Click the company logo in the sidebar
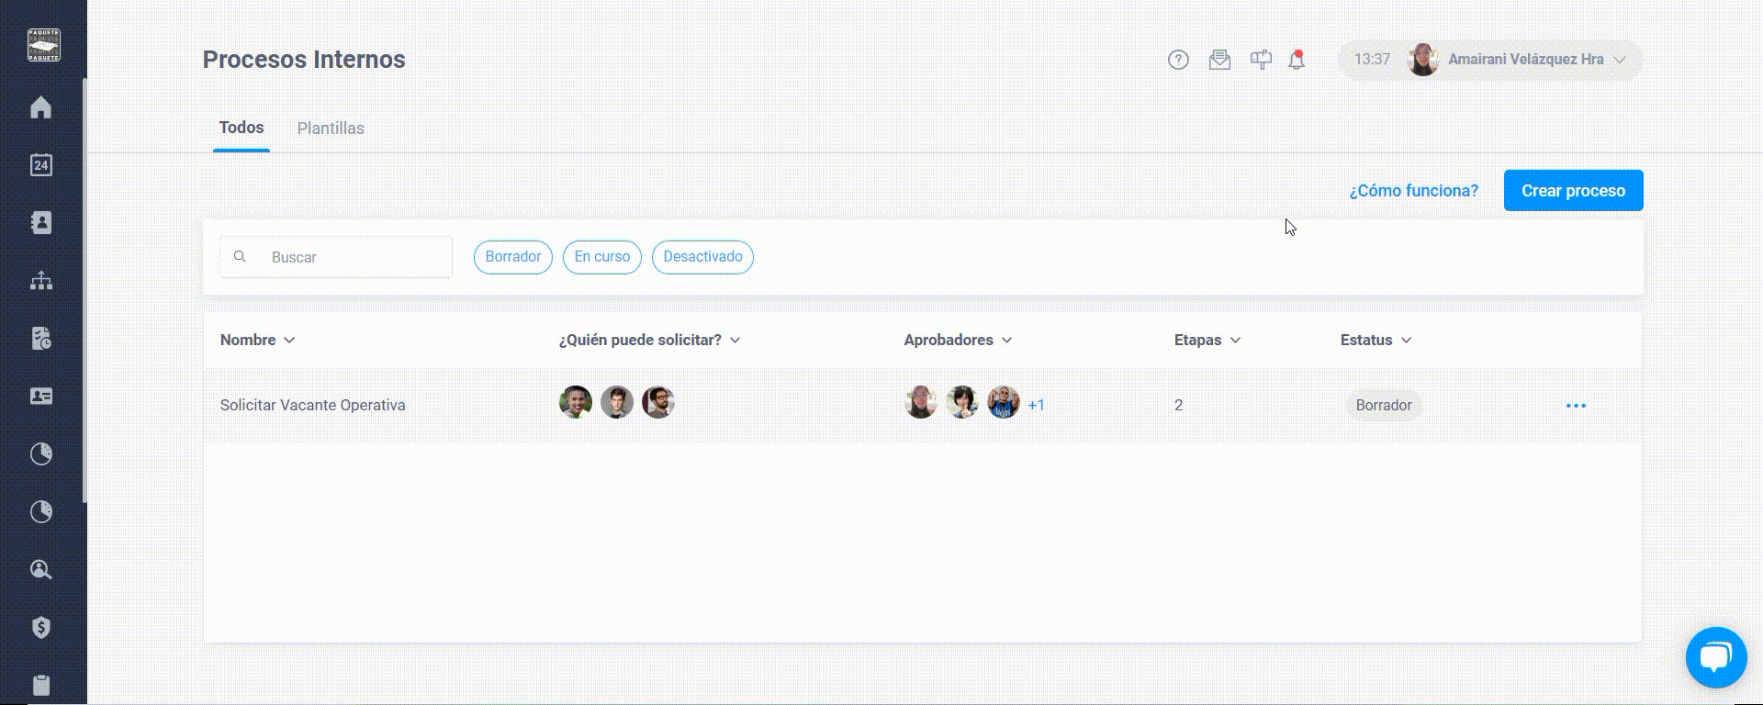 [43, 45]
